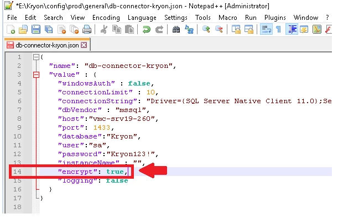Open the Encoding menu
Image resolution: width=338 pixels, height=219 pixels.
(106, 18)
